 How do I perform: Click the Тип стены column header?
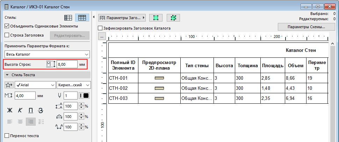(x=197, y=65)
